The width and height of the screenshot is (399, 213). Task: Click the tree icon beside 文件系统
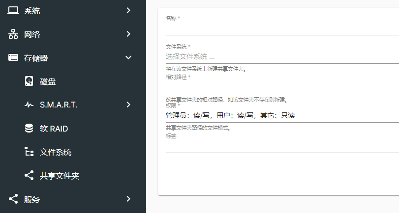(29, 152)
